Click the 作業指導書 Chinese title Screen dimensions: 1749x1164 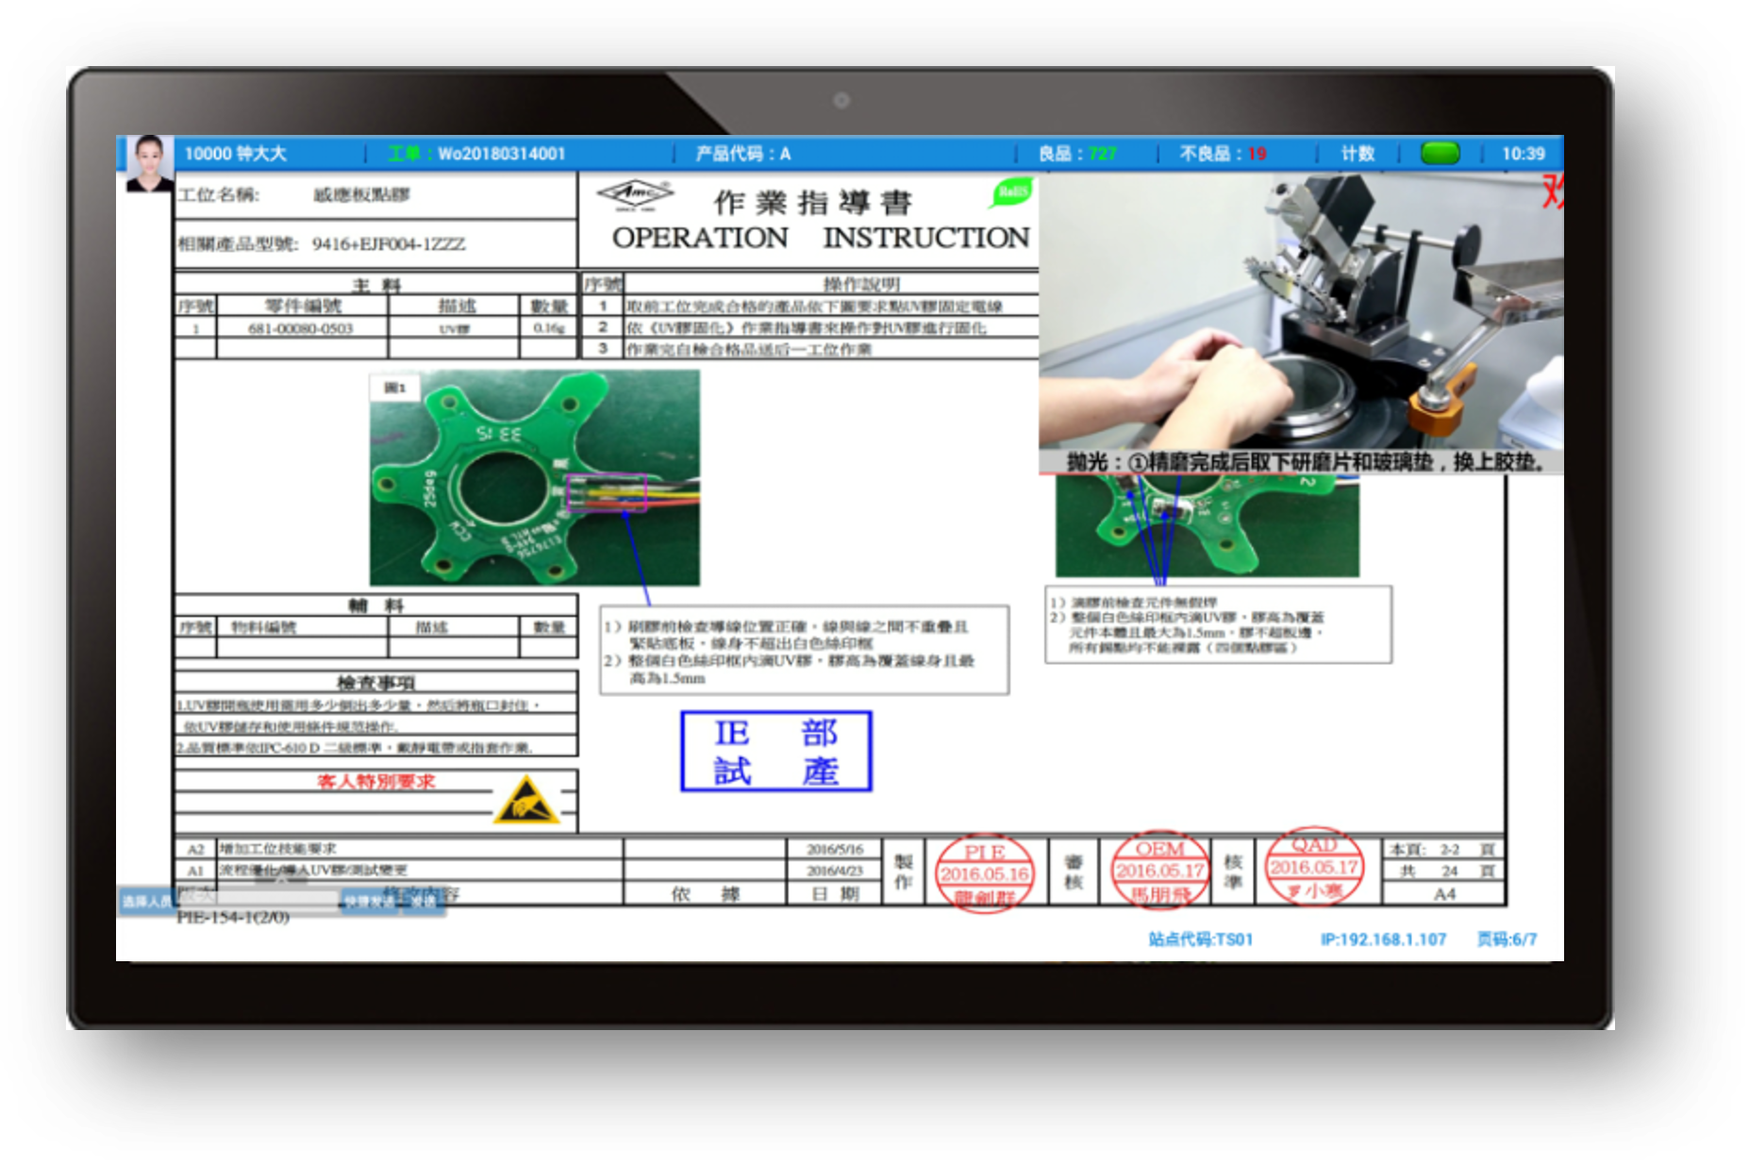click(x=813, y=202)
